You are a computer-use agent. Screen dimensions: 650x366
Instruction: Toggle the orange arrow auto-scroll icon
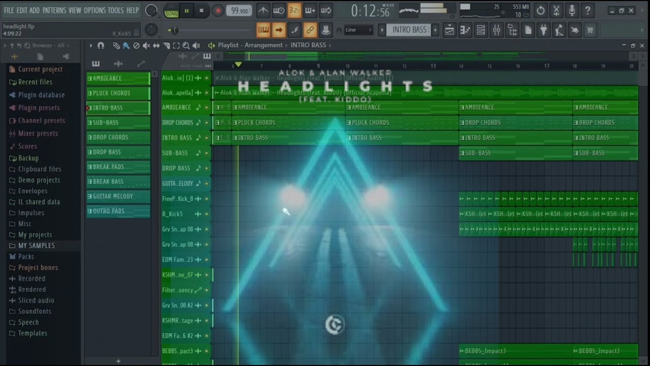[x=279, y=30]
